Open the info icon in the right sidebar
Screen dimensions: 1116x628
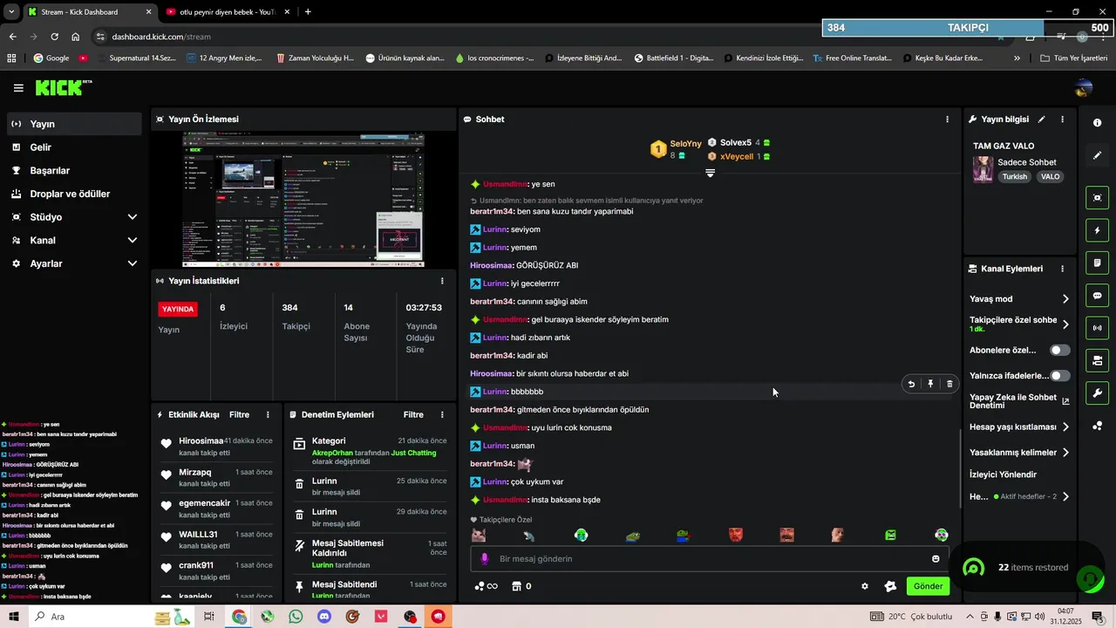(x=1098, y=123)
